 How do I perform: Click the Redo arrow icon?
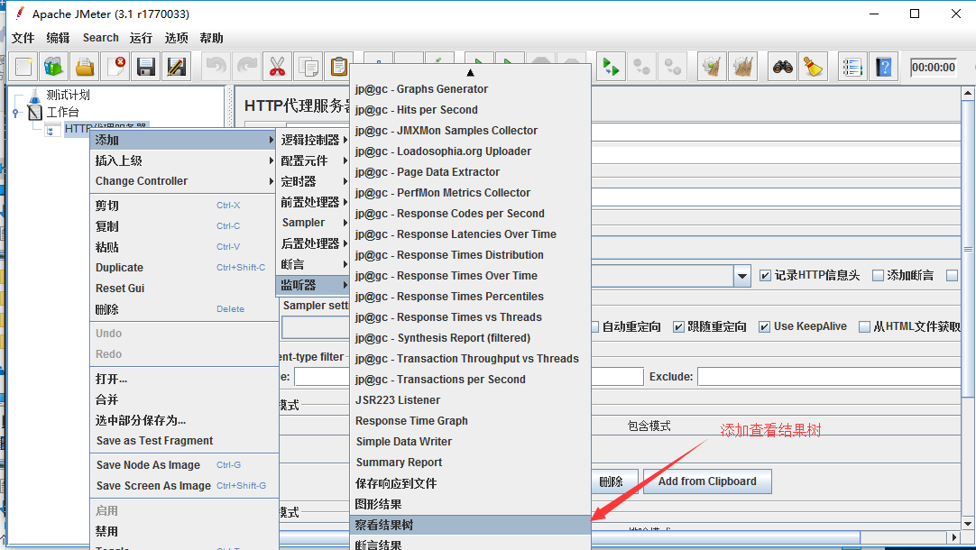[246, 67]
